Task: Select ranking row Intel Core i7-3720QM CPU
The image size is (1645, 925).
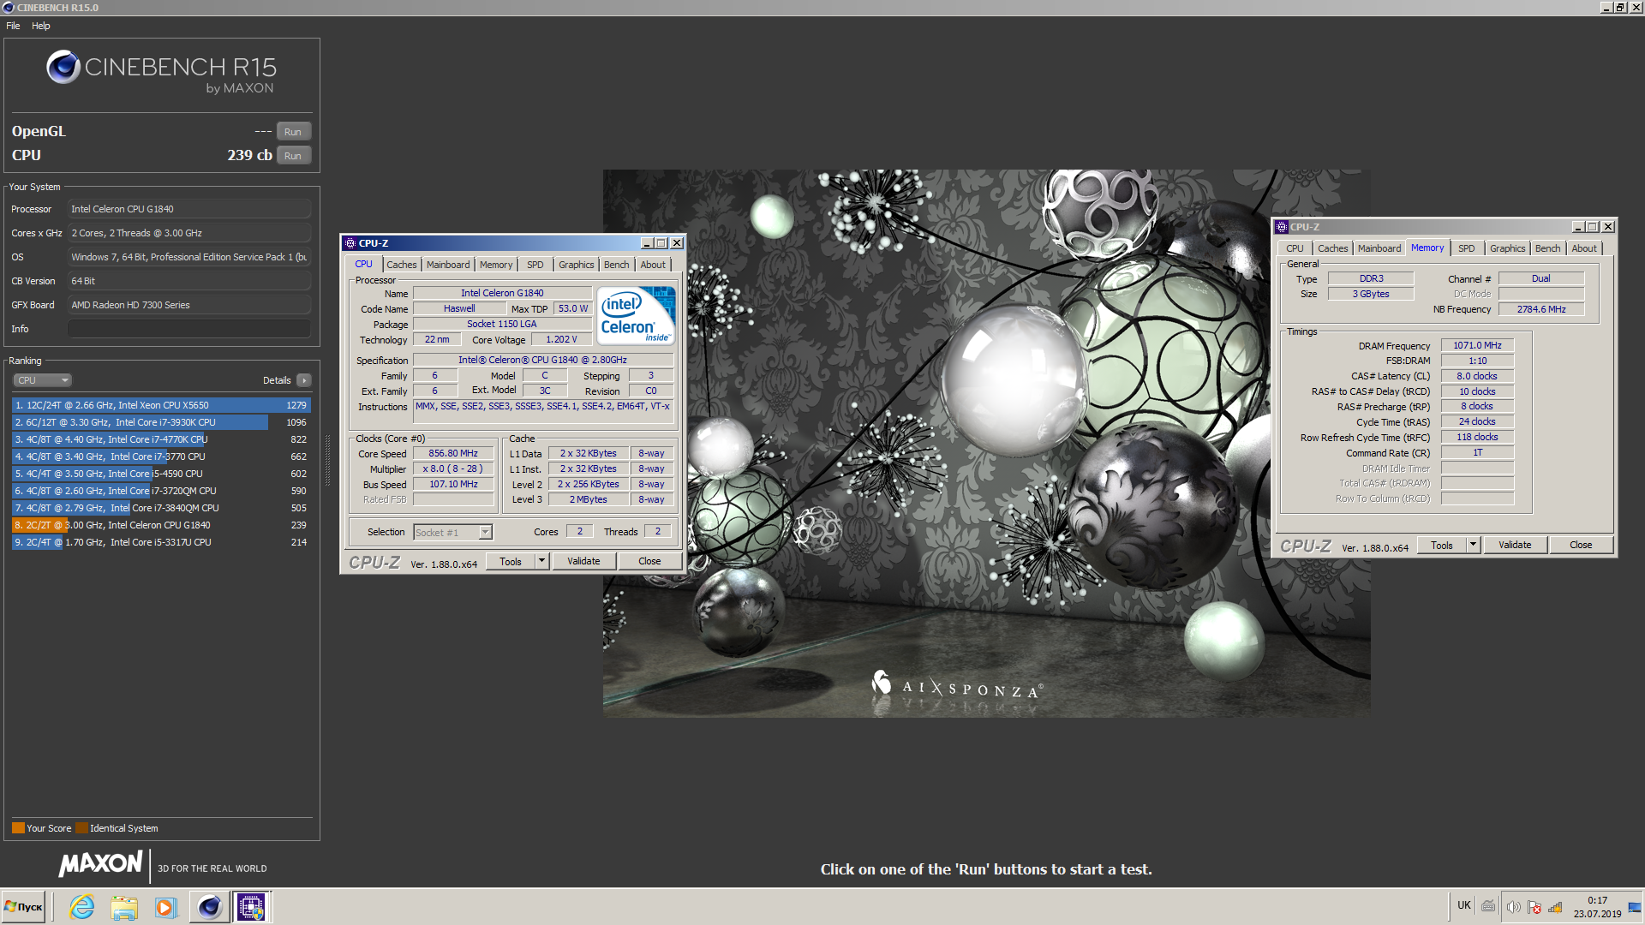Action: (x=161, y=491)
